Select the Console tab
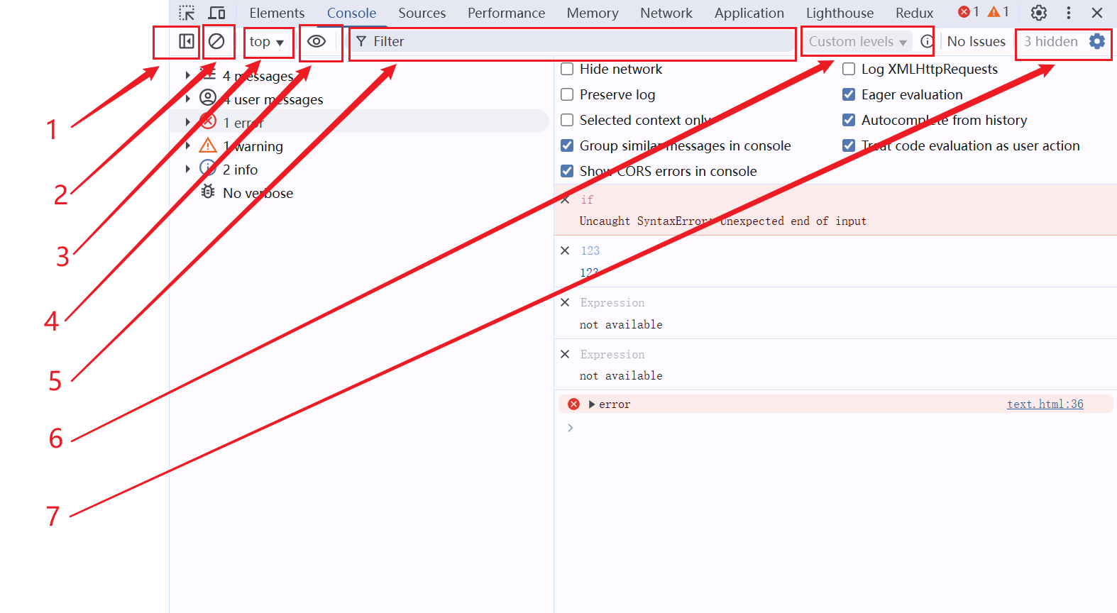The image size is (1117, 613). tap(351, 13)
